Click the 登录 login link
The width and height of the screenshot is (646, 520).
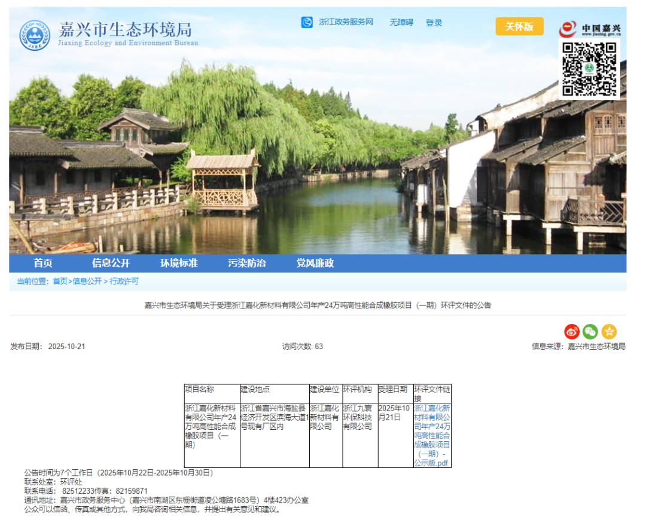pos(434,23)
